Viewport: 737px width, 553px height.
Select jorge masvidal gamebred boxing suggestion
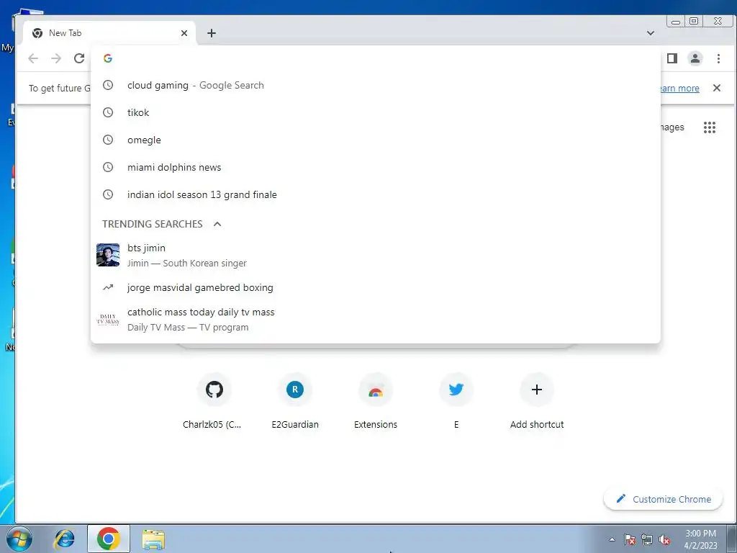[x=376, y=287]
